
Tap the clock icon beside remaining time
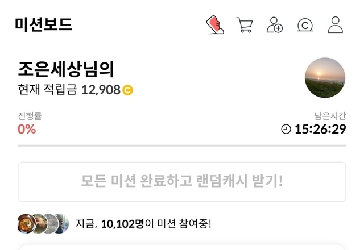pos(286,129)
